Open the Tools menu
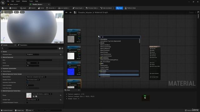Viewport: 200px width, 112px height. click(x=31, y=1)
